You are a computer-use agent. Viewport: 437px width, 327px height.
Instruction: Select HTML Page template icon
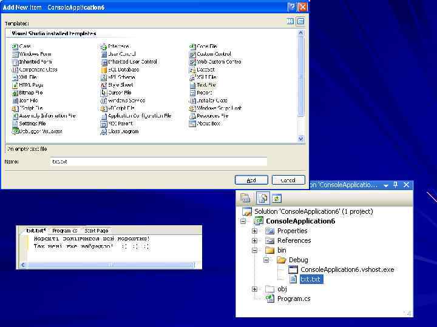click(x=15, y=85)
